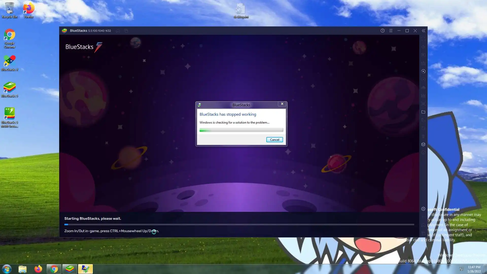Screen dimensions: 487x274
Task: Open the Multi-Instance Manager layers icon
Action: point(423,144)
